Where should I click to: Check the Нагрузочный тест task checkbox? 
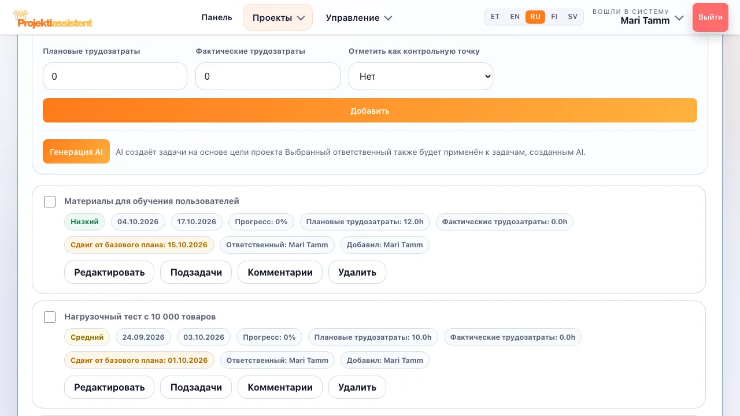tap(50, 317)
